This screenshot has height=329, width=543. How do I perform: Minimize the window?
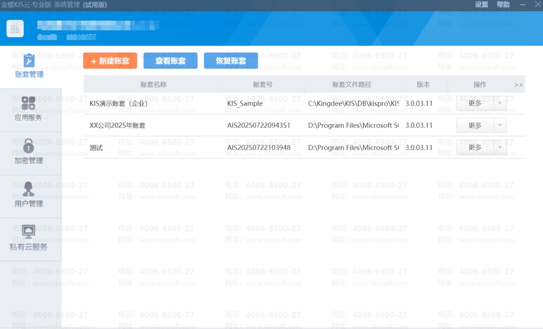coord(523,5)
